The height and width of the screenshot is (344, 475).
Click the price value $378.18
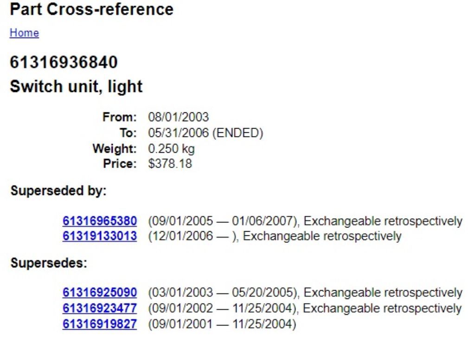tap(170, 164)
